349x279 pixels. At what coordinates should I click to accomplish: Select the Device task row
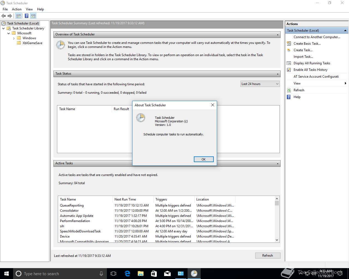pos(147,236)
